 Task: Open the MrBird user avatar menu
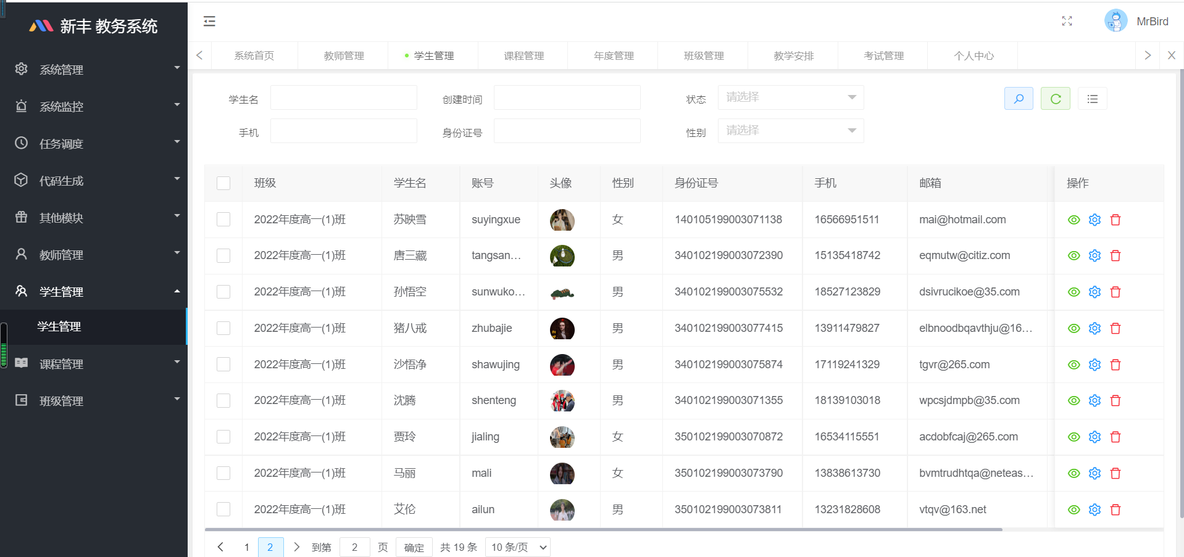1115,21
